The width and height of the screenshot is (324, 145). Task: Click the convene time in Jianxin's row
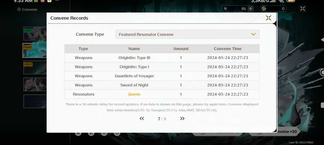click(x=227, y=94)
